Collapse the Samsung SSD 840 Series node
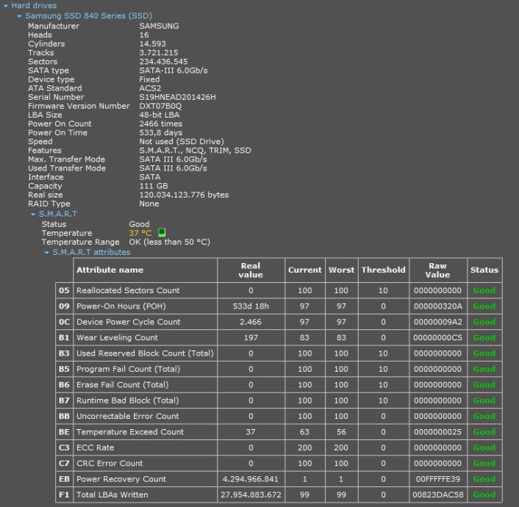519x507 pixels. click(20, 15)
